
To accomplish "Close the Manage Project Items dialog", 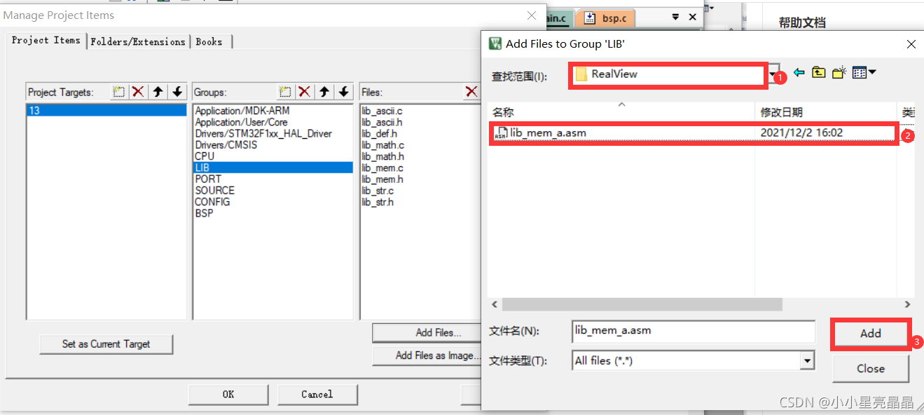I will (532, 15).
